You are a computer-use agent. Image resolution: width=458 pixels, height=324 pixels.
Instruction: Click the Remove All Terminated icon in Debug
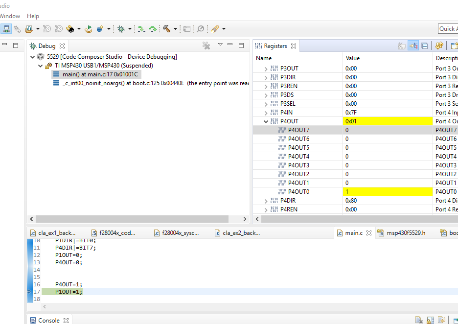[206, 46]
